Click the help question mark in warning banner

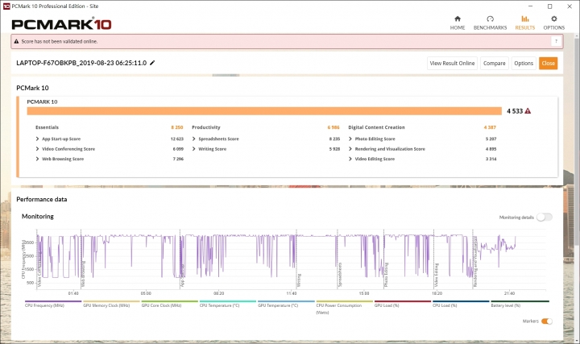pos(556,41)
